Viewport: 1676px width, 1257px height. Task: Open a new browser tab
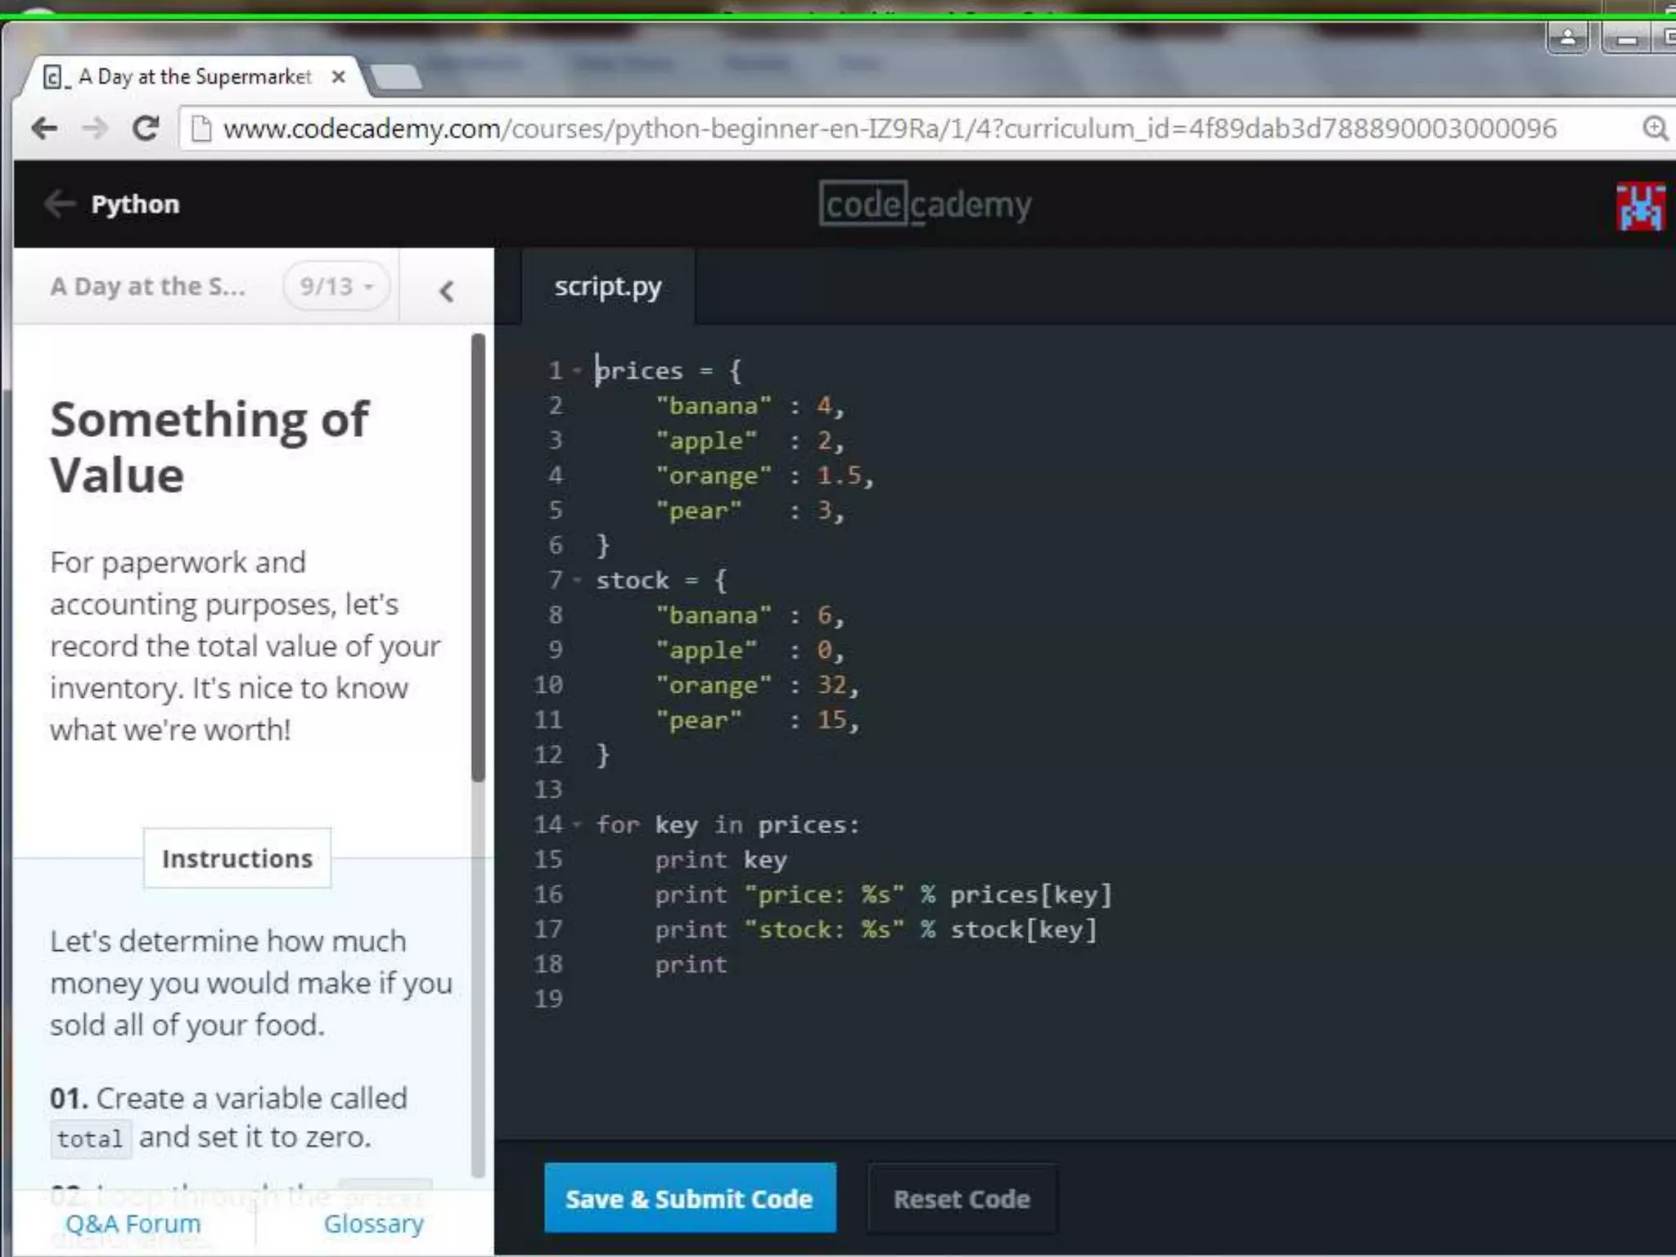coord(396,78)
